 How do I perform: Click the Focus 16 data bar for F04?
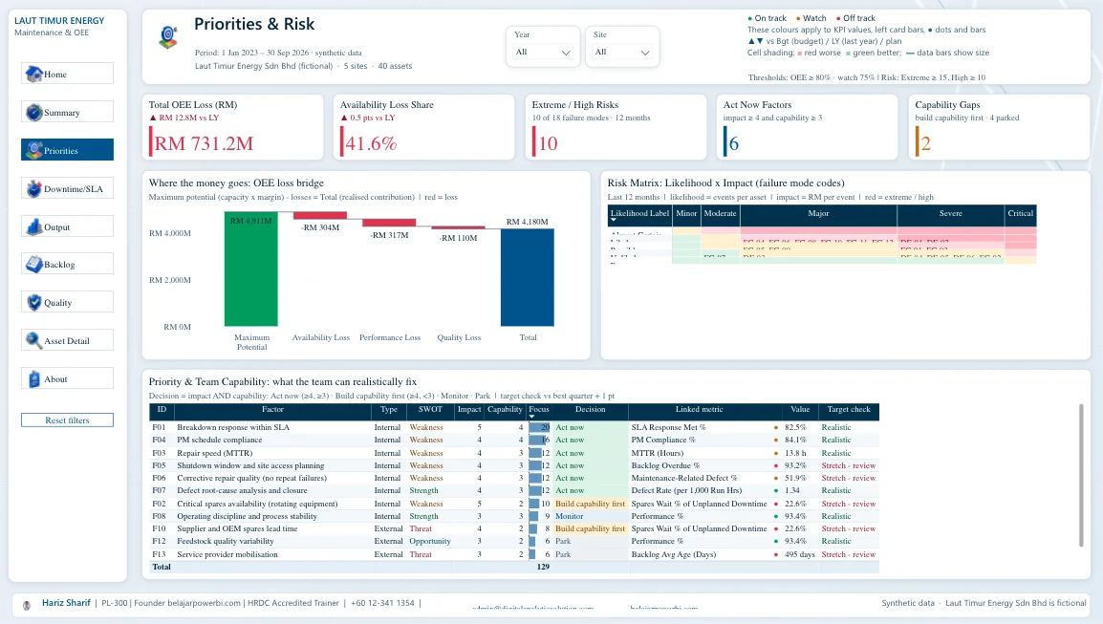tap(539, 440)
